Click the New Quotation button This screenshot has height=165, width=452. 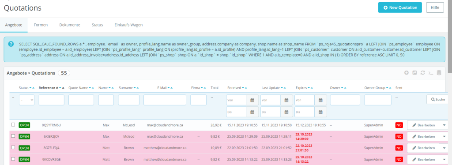tap(400, 7)
